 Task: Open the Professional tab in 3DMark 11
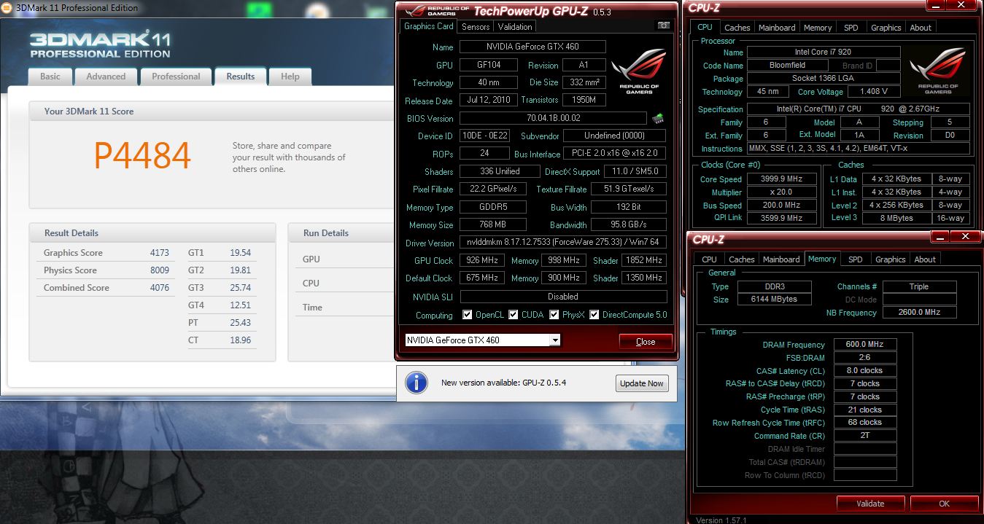click(176, 77)
